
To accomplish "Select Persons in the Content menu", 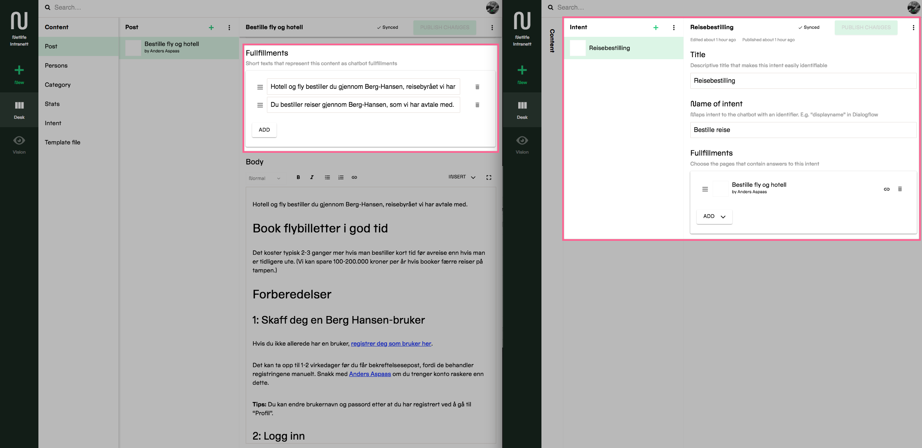I will pos(56,66).
